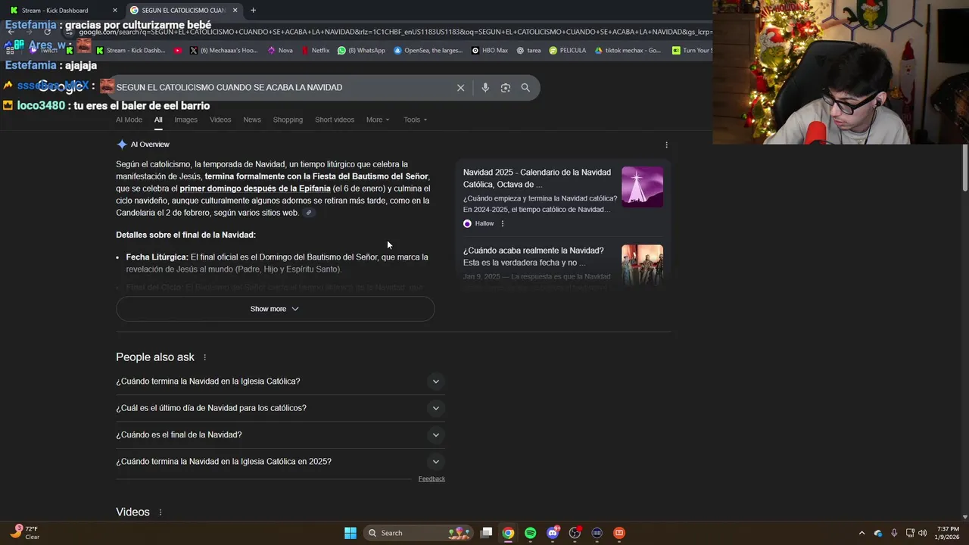The height and width of the screenshot is (545, 969).
Task: Open 'Navidad 2025 - Calendario de la Navidad Católica' link
Action: [x=537, y=179]
